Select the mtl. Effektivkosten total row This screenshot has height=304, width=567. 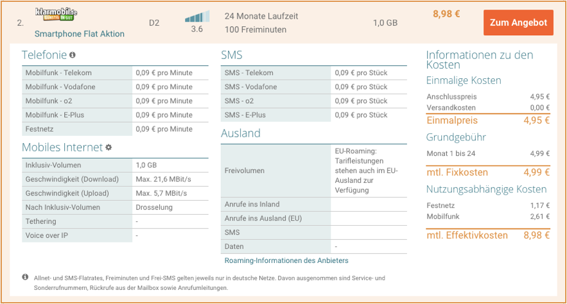488,235
